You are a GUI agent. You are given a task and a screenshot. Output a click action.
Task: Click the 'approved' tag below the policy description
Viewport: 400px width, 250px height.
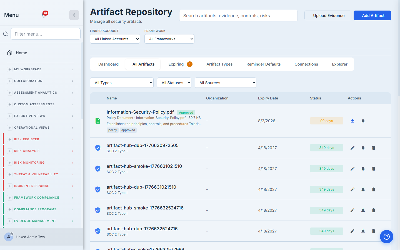point(128,130)
